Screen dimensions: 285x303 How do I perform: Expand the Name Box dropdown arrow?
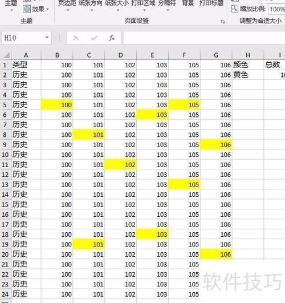pyautogui.click(x=47, y=38)
